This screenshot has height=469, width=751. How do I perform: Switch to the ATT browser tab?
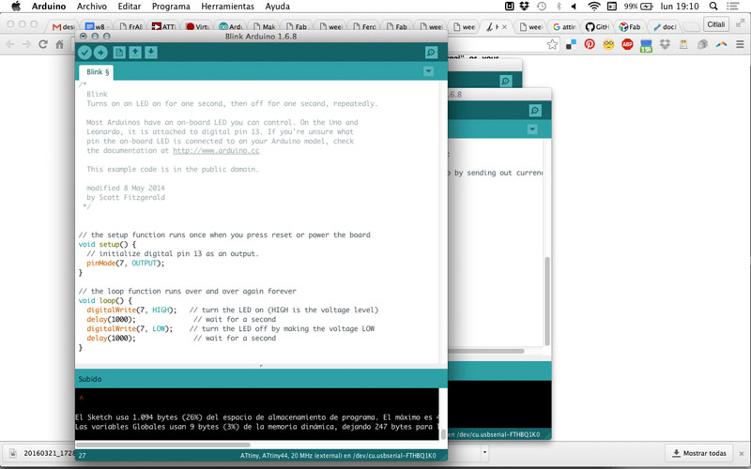pyautogui.click(x=163, y=27)
